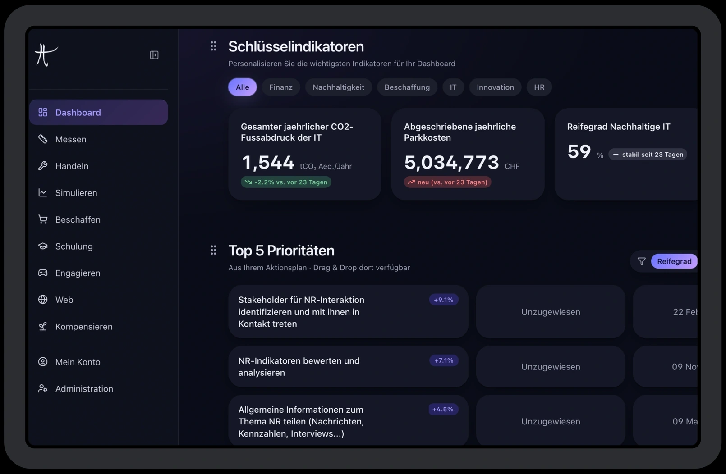Click drag handle beside Top 5 Prioritäten

[213, 250]
